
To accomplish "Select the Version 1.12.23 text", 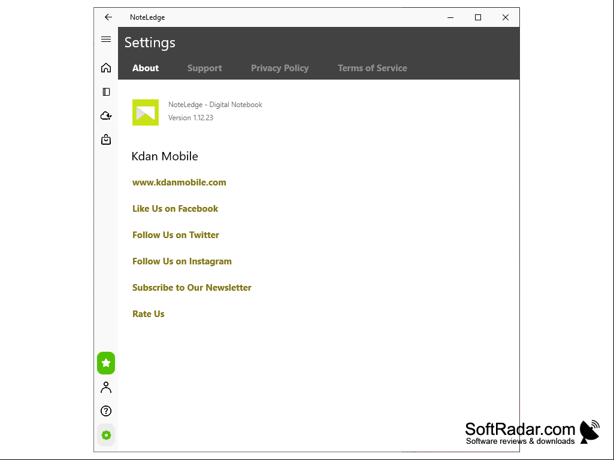I will [190, 118].
